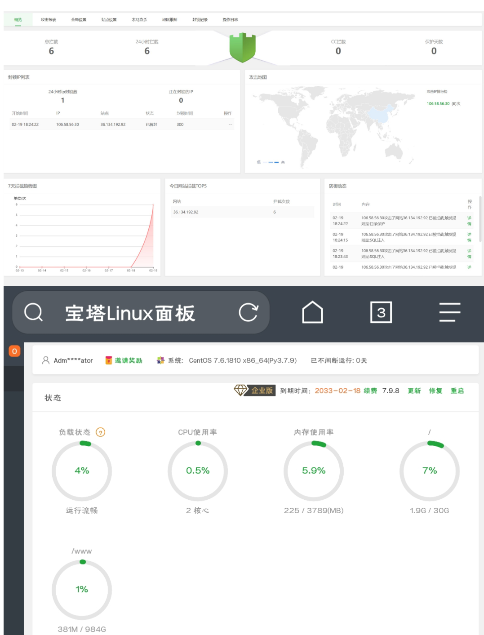Select the 操作日志 tab
Image resolution: width=484 pixels, height=635 pixels.
point(230,20)
